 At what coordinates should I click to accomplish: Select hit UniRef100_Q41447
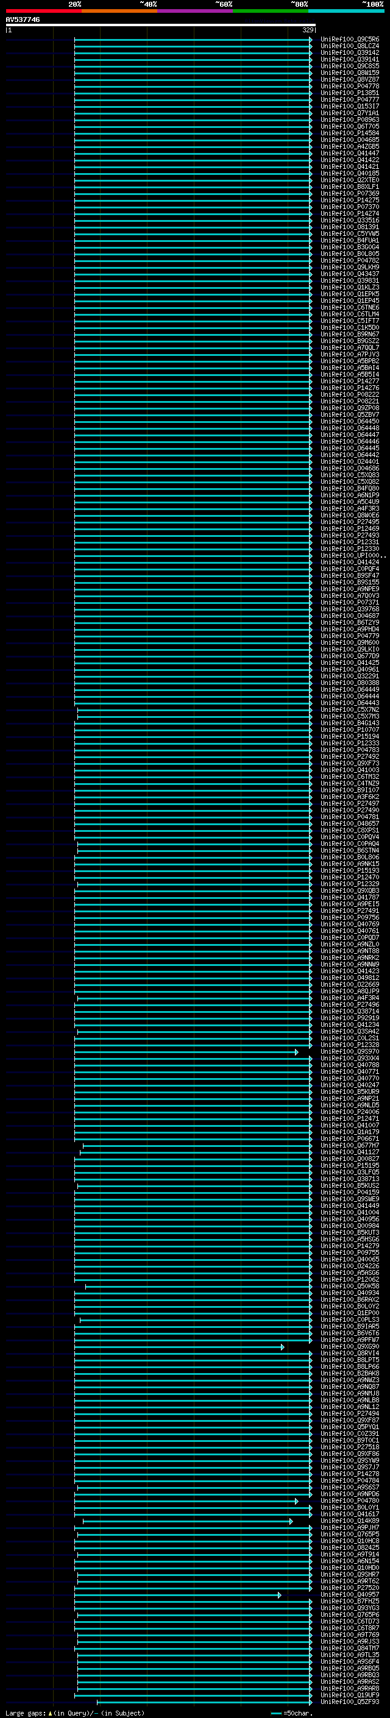349,154
